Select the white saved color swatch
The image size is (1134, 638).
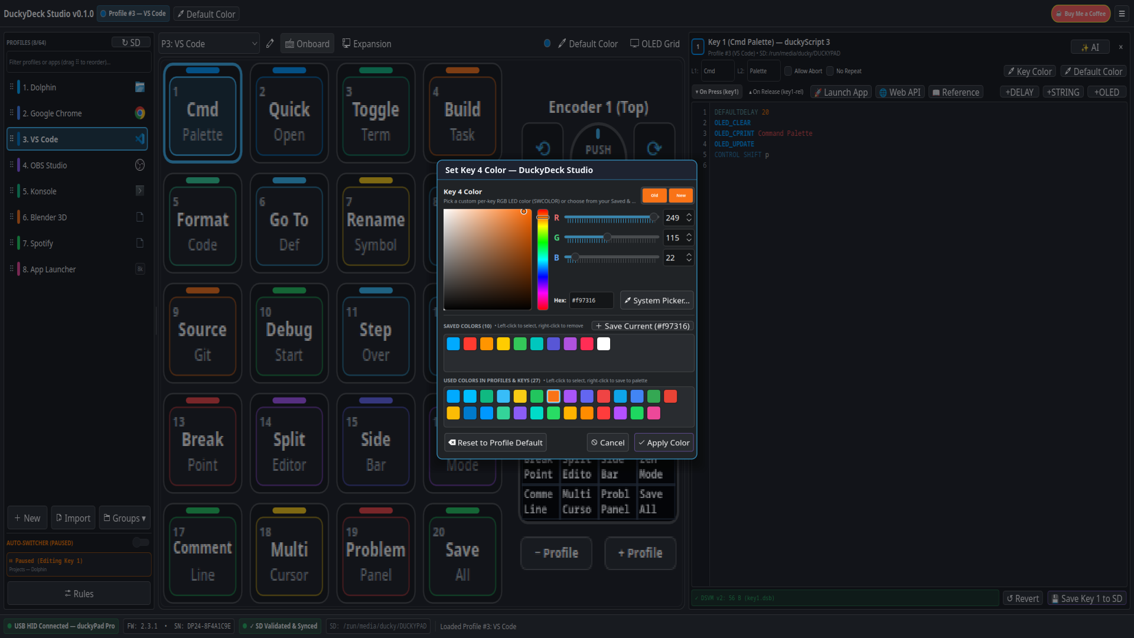tap(604, 344)
